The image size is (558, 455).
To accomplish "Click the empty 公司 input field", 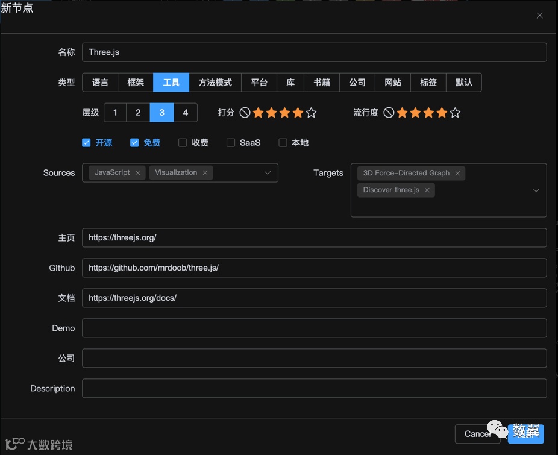I will click(x=314, y=358).
